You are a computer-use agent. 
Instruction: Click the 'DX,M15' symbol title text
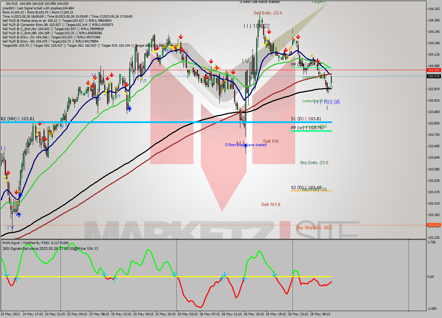(x=12, y=3)
